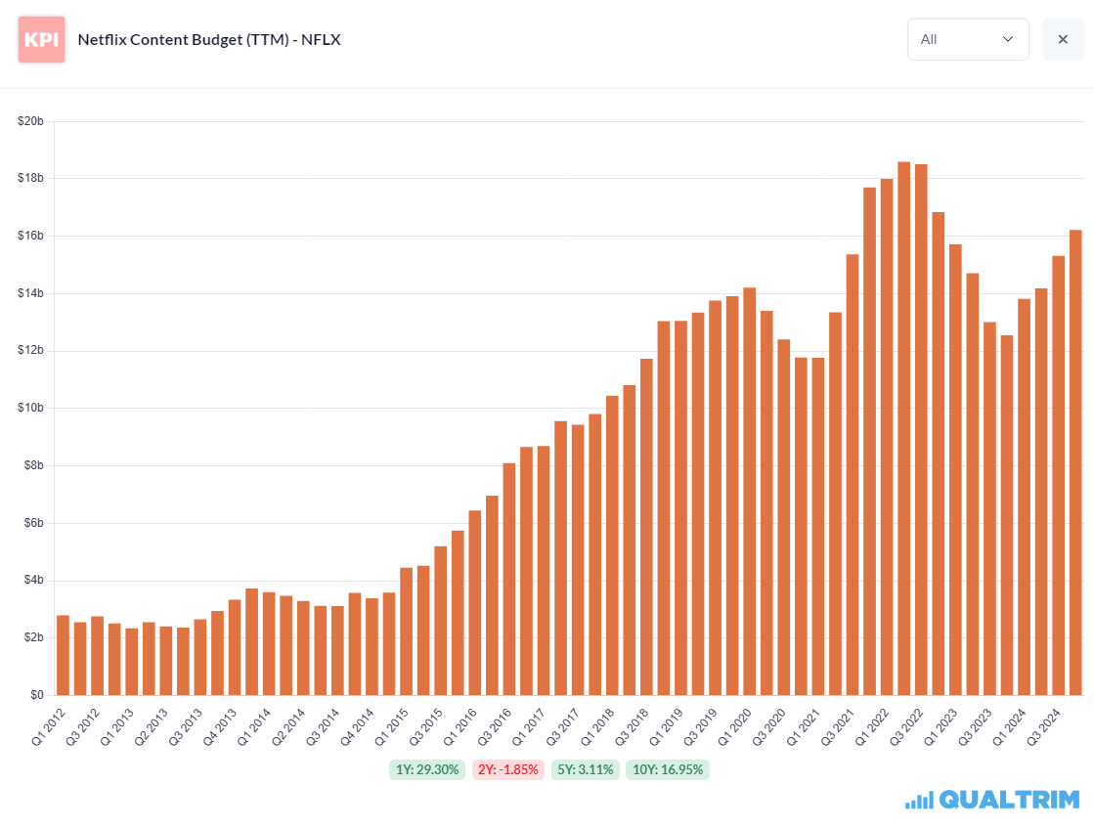This screenshot has width=1094, height=829.
Task: Click the Q1 2024 x-axis label
Action: tap(1009, 727)
